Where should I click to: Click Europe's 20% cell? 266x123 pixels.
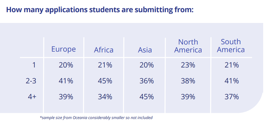click(66, 65)
